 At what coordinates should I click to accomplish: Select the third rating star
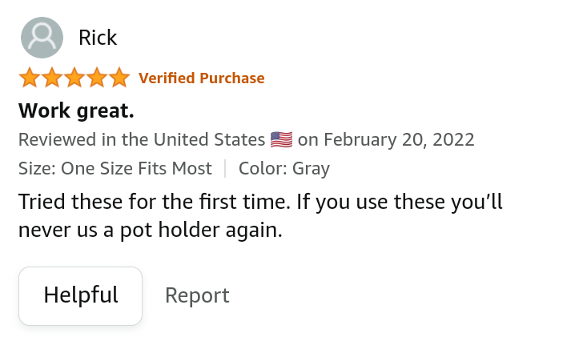[x=74, y=78]
